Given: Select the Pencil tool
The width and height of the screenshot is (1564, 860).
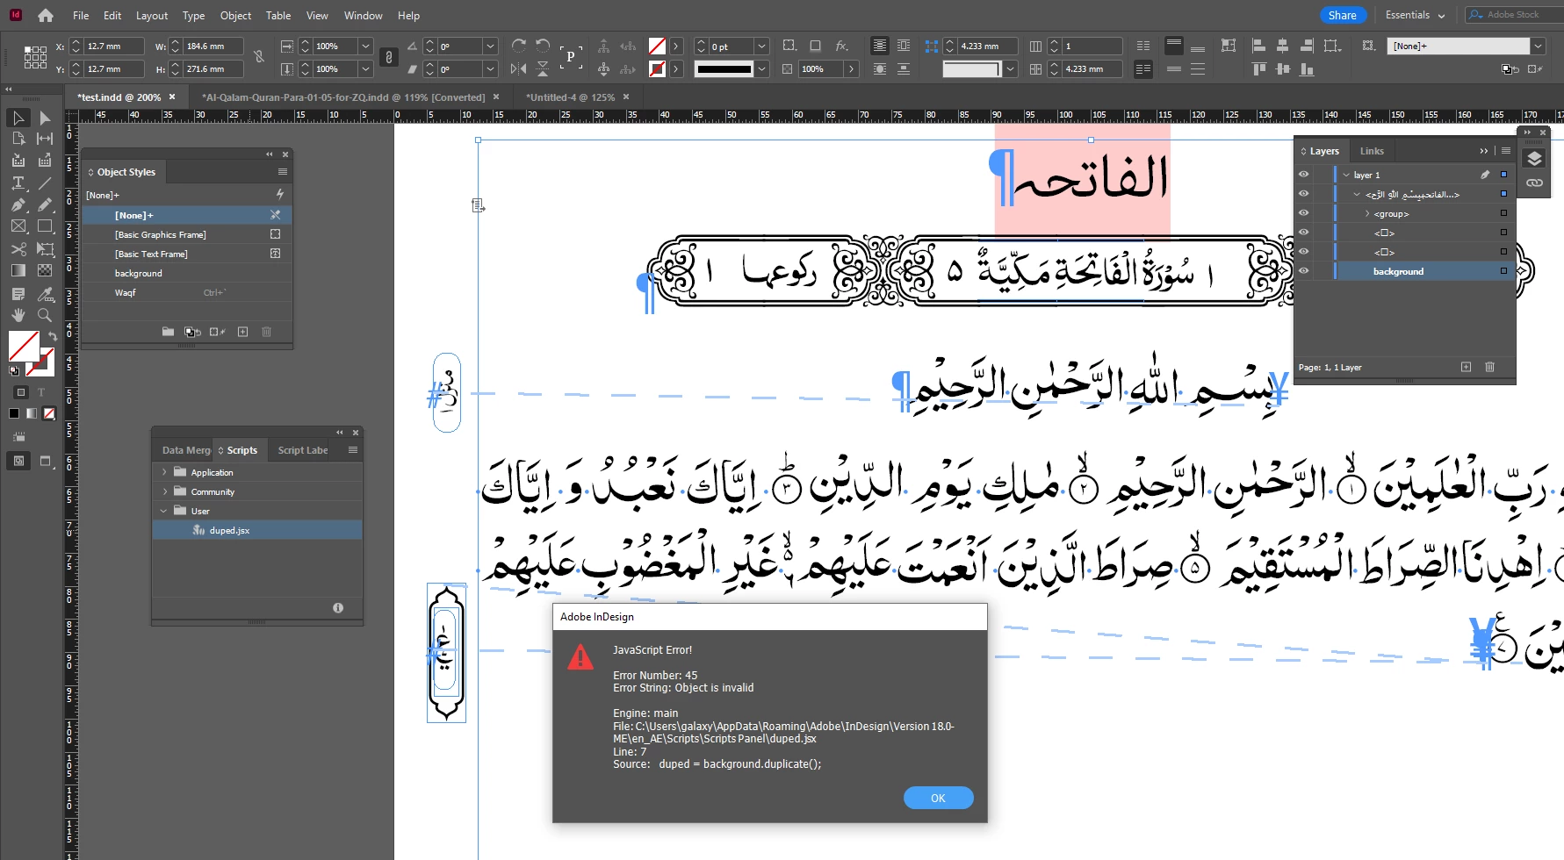Looking at the screenshot, I should pyautogui.click(x=45, y=204).
